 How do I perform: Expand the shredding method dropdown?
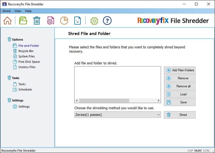click(x=159, y=115)
